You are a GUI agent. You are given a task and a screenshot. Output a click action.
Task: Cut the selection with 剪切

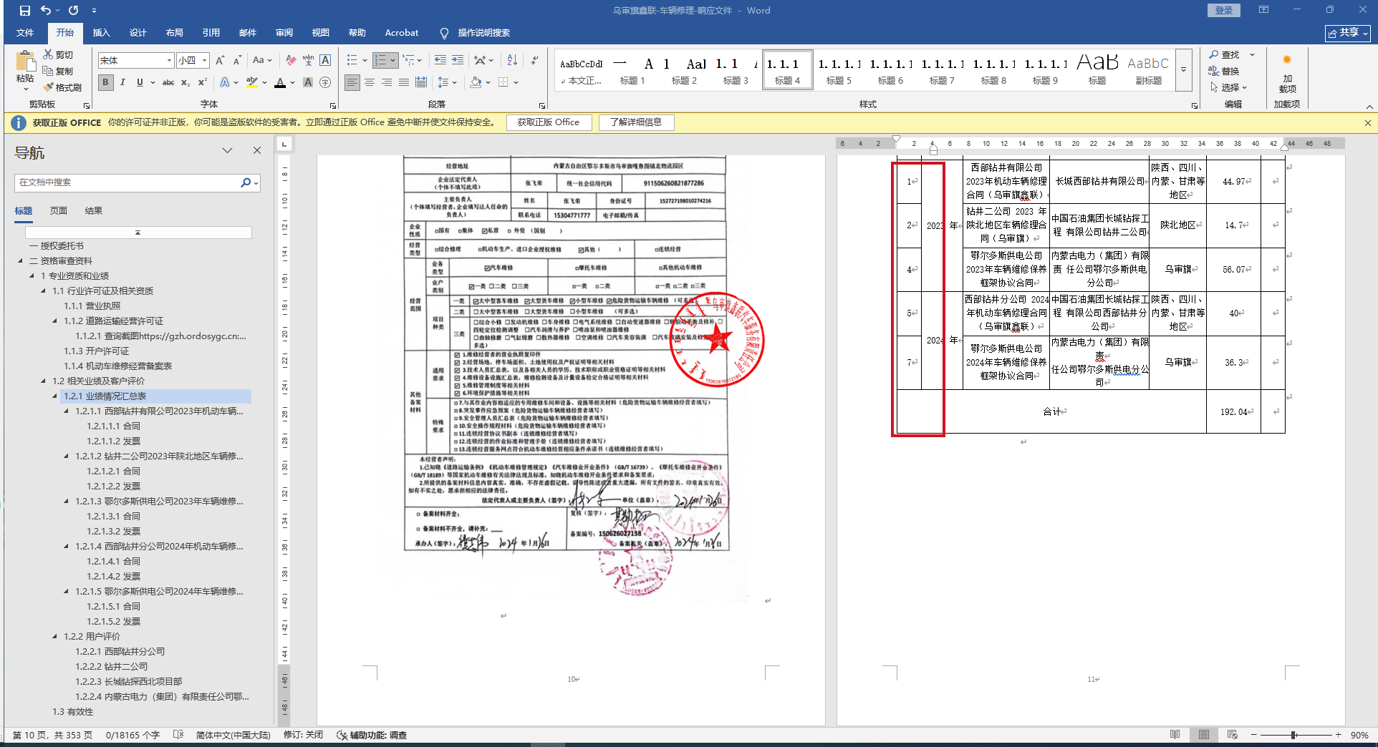pos(58,54)
